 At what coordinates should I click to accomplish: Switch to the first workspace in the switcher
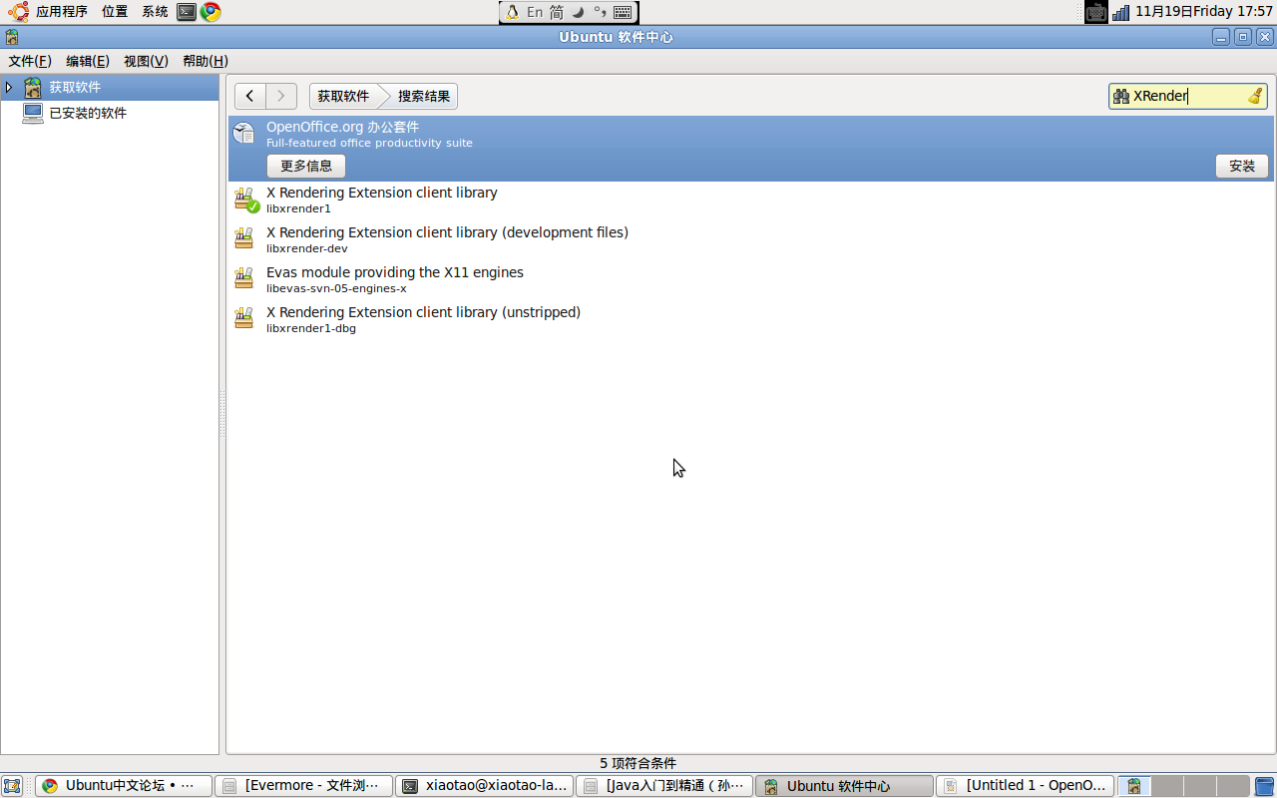[x=1134, y=786]
